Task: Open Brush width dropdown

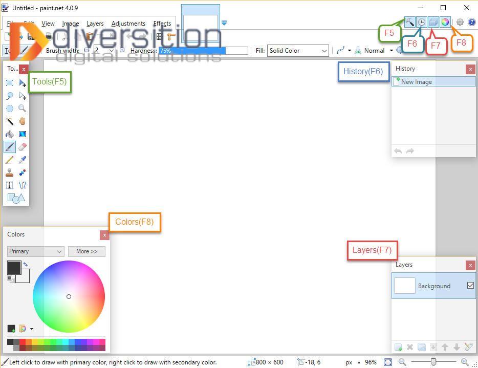Action: pyautogui.click(x=112, y=50)
